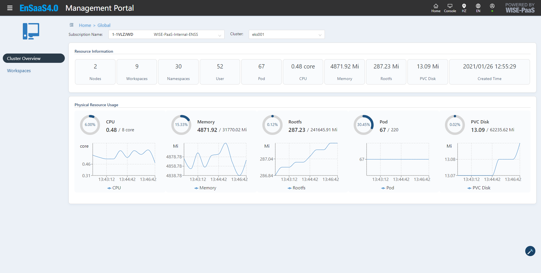Click the Physical Resource Usage heading
541x273 pixels.
point(96,105)
